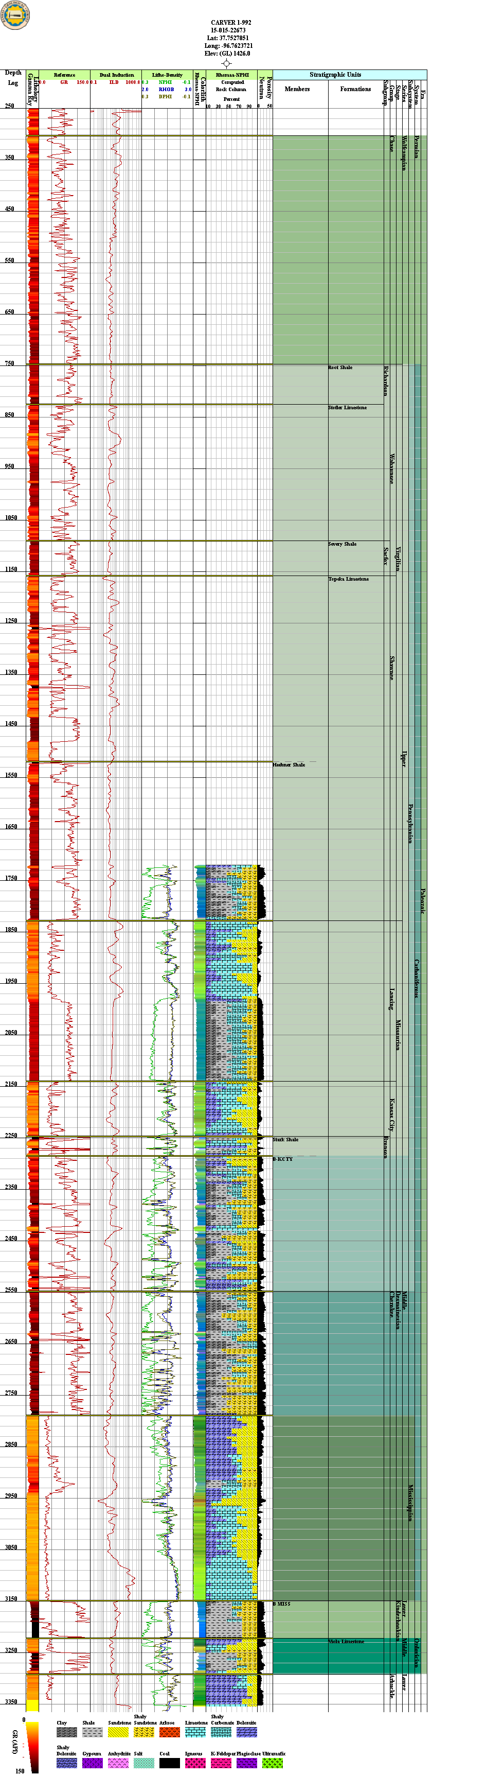
Task: Click the 'Heebner Shale' member label
Action: [289, 764]
